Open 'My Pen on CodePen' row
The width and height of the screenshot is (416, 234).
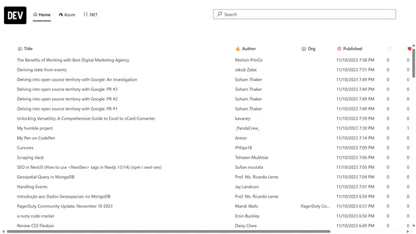tap(36, 138)
